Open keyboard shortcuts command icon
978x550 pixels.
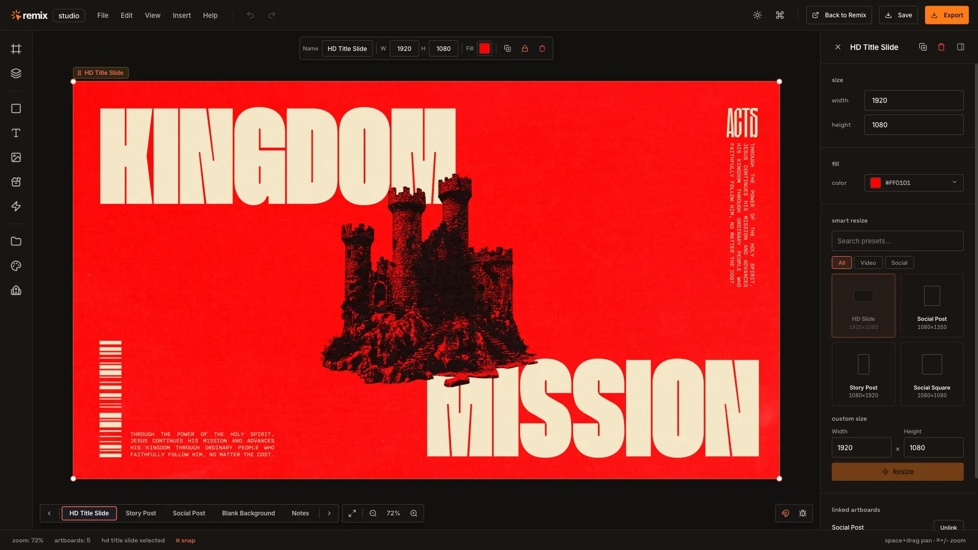pos(780,15)
